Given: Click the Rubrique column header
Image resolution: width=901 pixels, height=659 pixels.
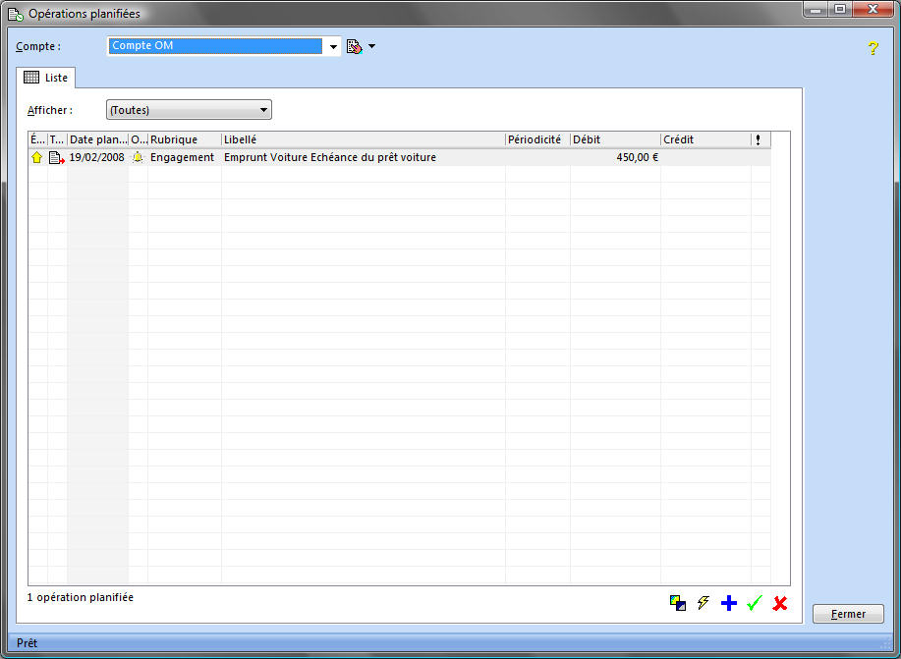Looking at the screenshot, I should 184,139.
